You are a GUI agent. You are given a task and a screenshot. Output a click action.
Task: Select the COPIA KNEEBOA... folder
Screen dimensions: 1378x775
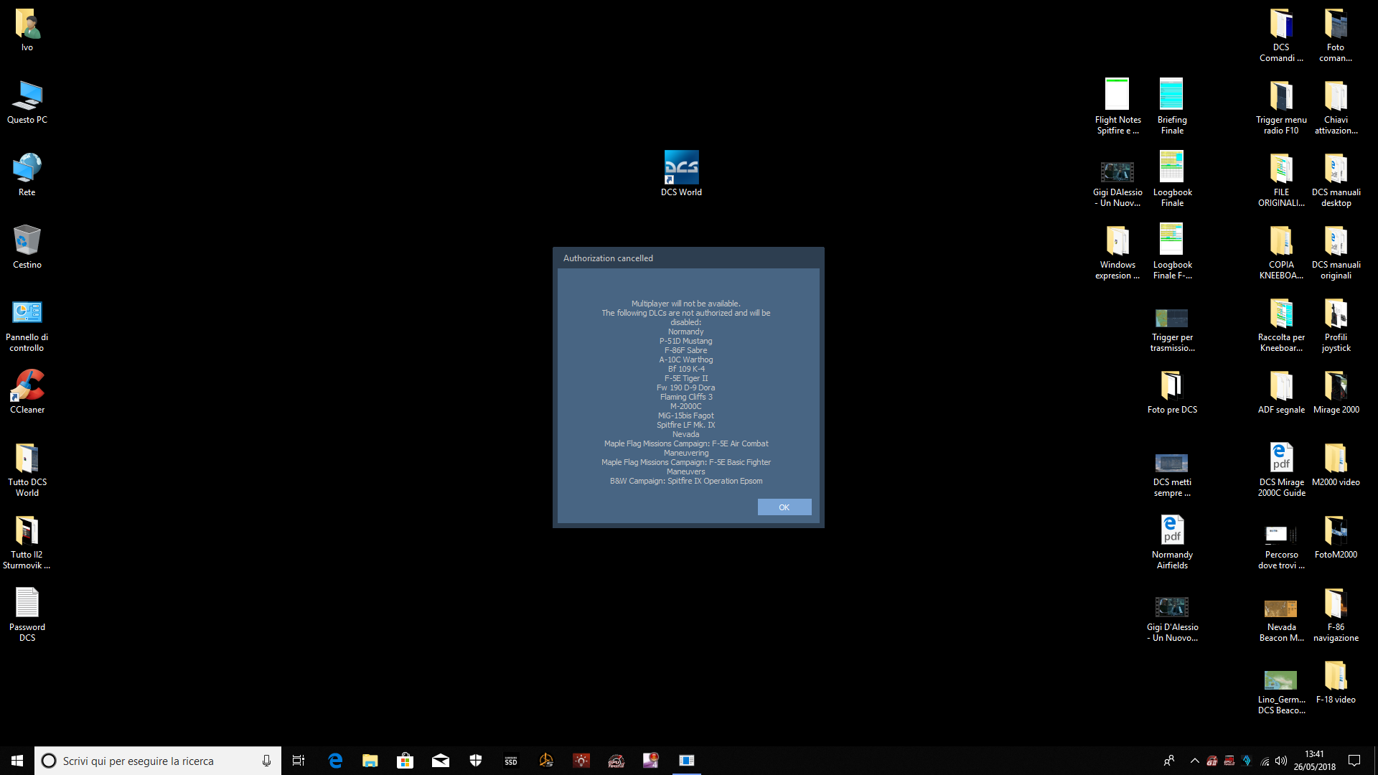click(x=1281, y=253)
